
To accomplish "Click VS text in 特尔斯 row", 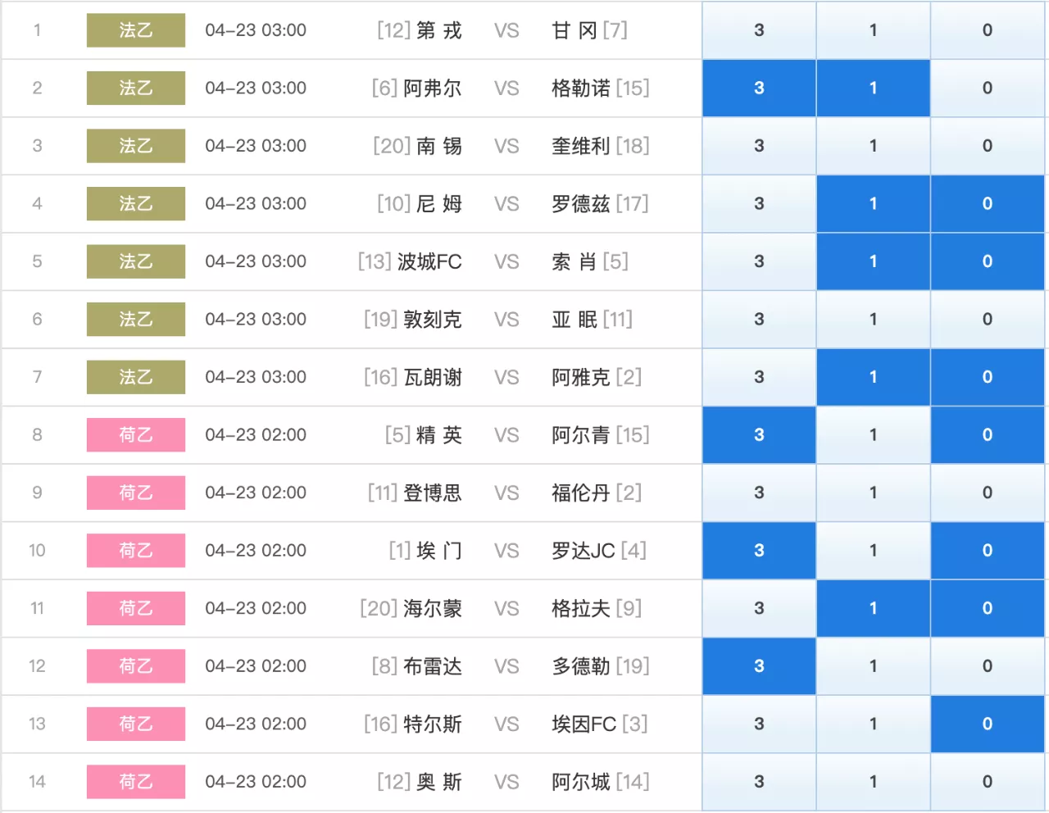I will click(x=506, y=724).
